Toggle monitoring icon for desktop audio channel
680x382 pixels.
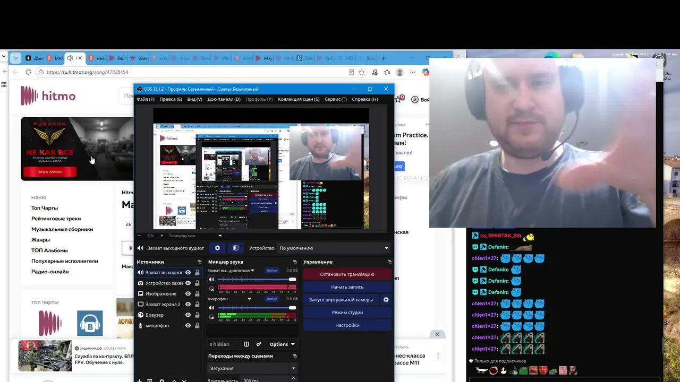[x=211, y=289]
